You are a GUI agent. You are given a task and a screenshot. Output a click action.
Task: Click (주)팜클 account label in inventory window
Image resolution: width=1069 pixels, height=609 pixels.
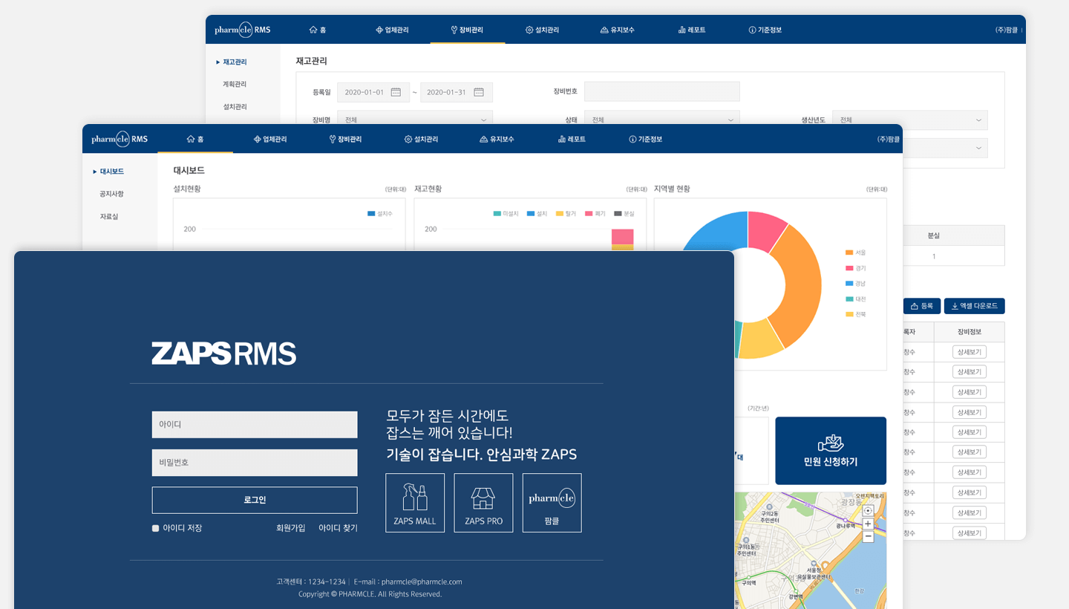1007,30
